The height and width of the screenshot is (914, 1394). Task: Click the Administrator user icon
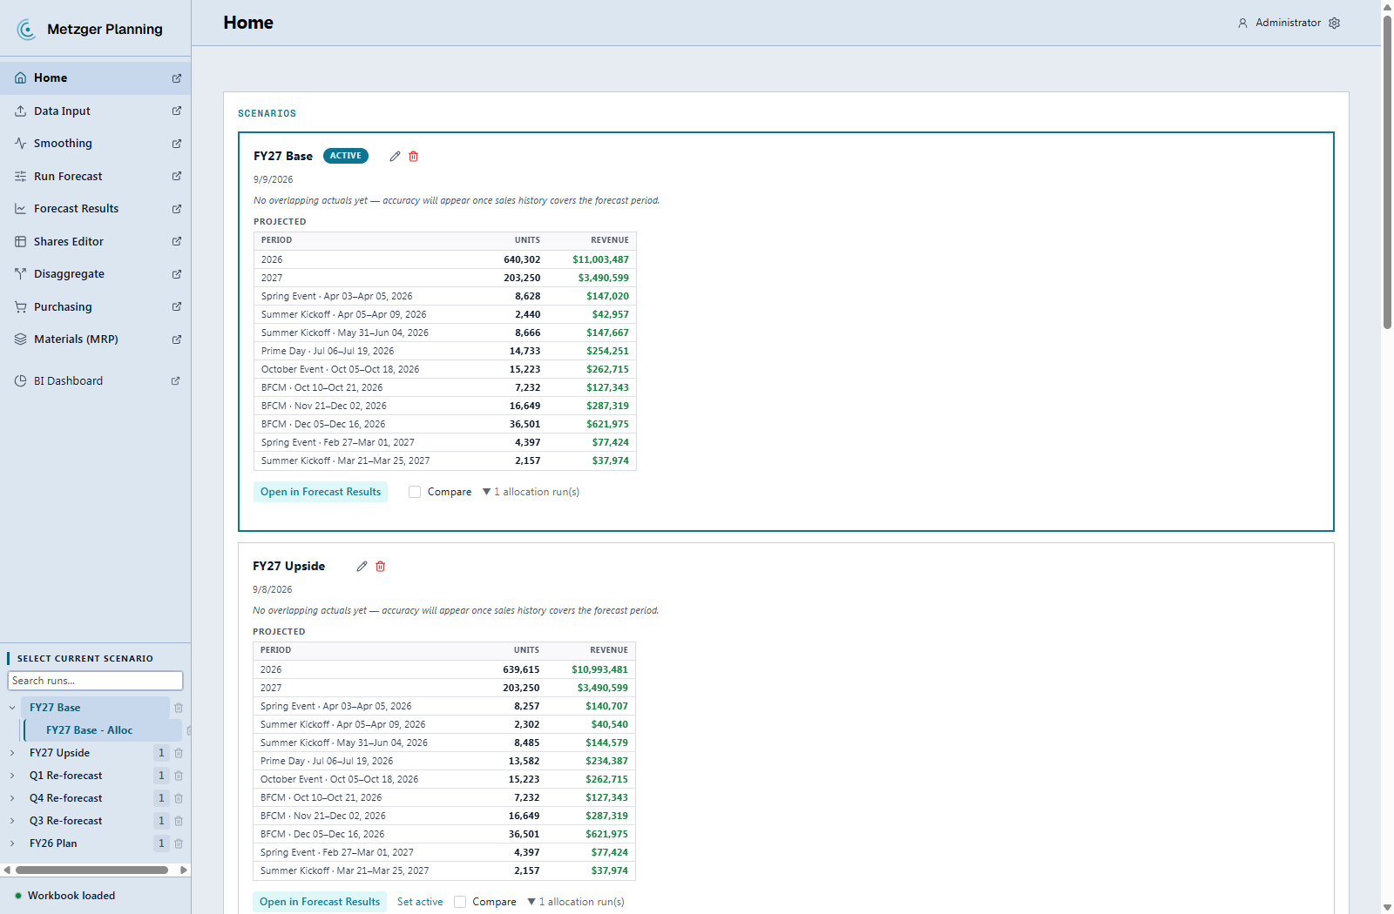pos(1243,23)
